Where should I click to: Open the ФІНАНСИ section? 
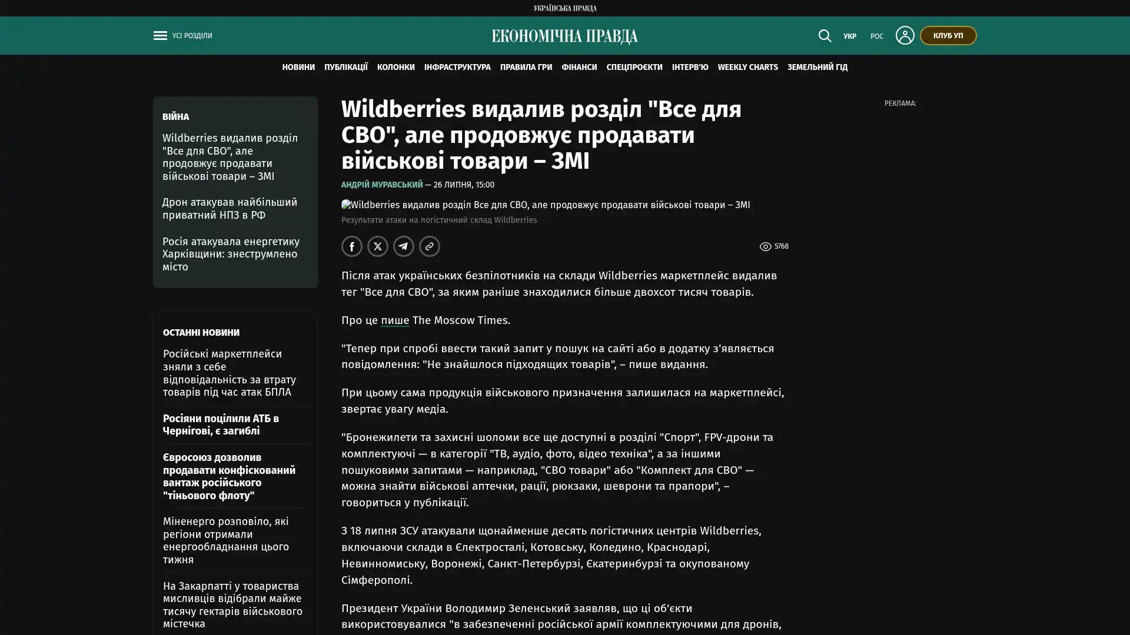579,67
